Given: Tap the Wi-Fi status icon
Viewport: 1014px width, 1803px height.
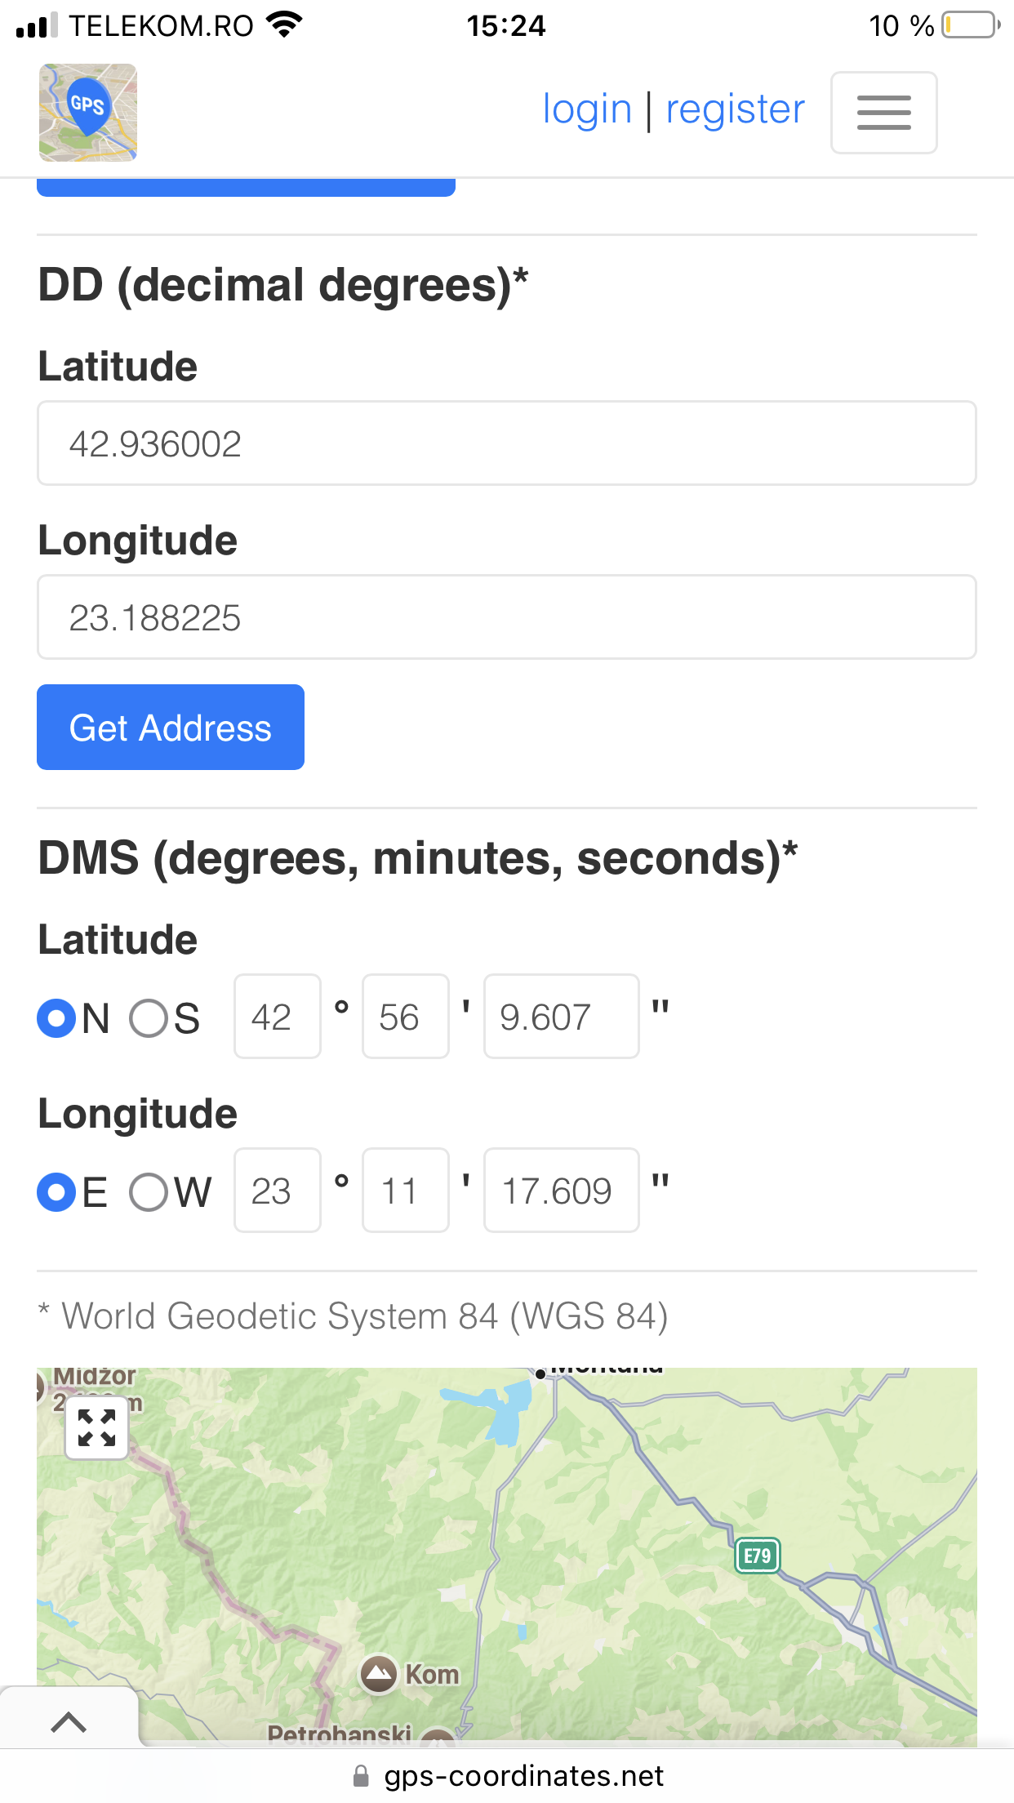Looking at the screenshot, I should pyautogui.click(x=284, y=24).
